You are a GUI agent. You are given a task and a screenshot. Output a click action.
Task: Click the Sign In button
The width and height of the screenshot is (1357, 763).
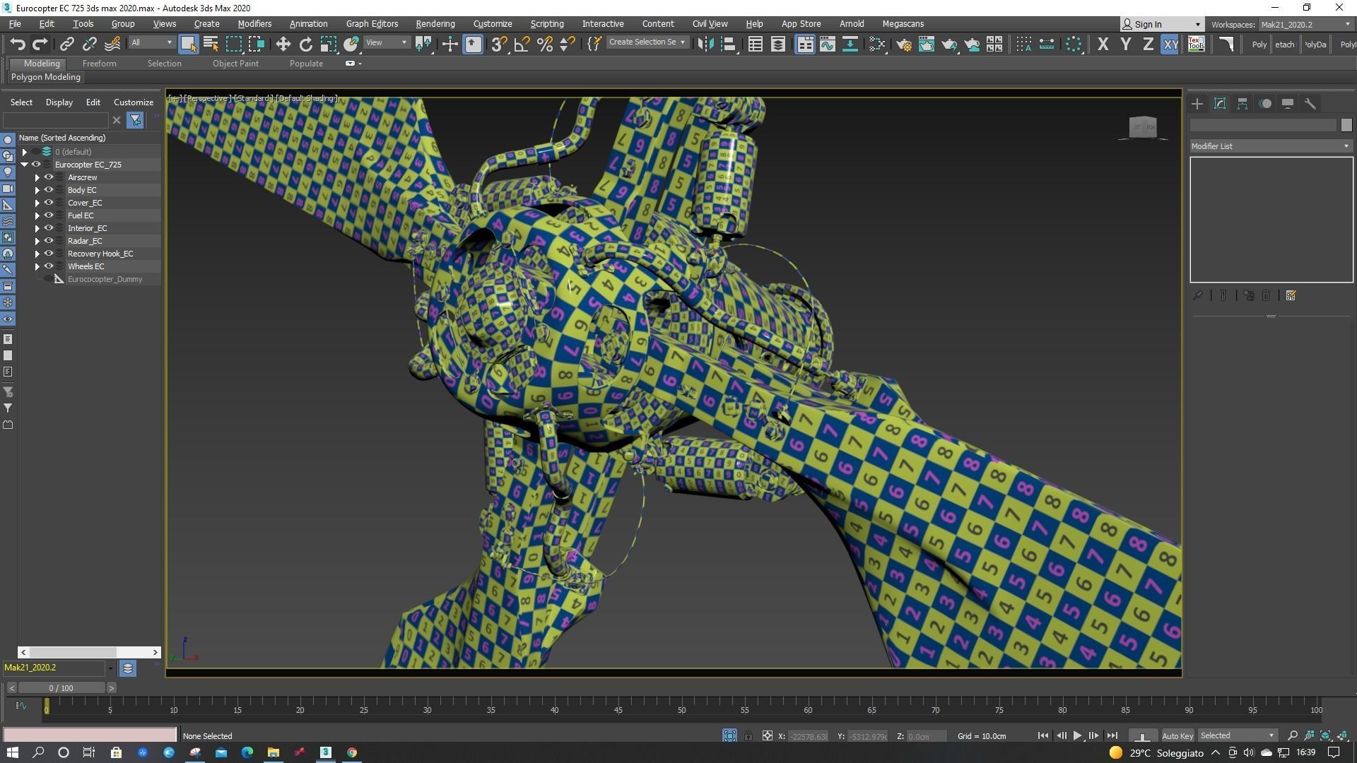1161,24
